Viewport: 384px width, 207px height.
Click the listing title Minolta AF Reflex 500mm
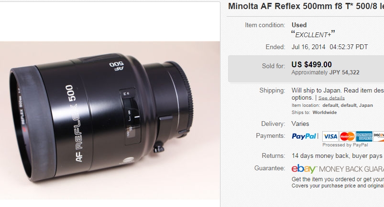[306, 6]
